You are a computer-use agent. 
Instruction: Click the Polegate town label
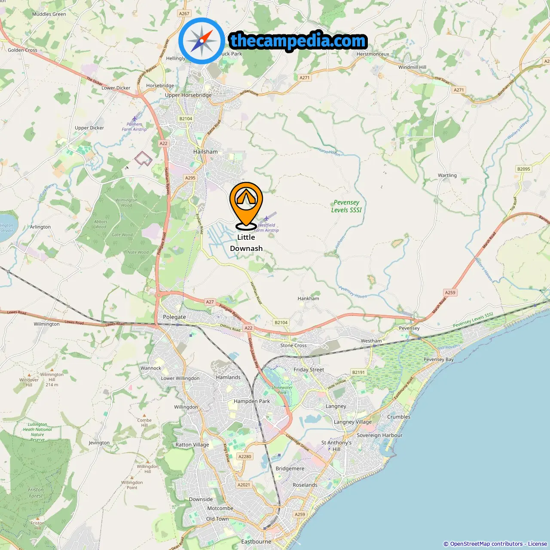[174, 317]
